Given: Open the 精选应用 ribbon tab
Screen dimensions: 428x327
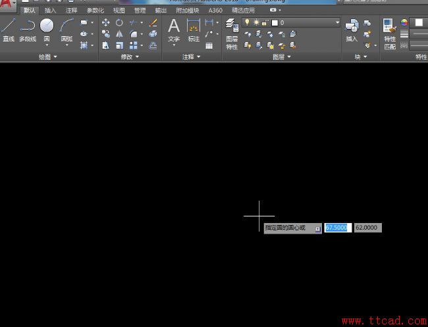Looking at the screenshot, I should coord(243,11).
